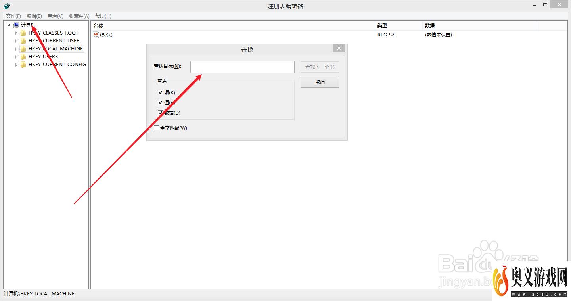This screenshot has width=571, height=301.
Task: Select the 计算机 root tree label
Action: (x=28, y=25)
